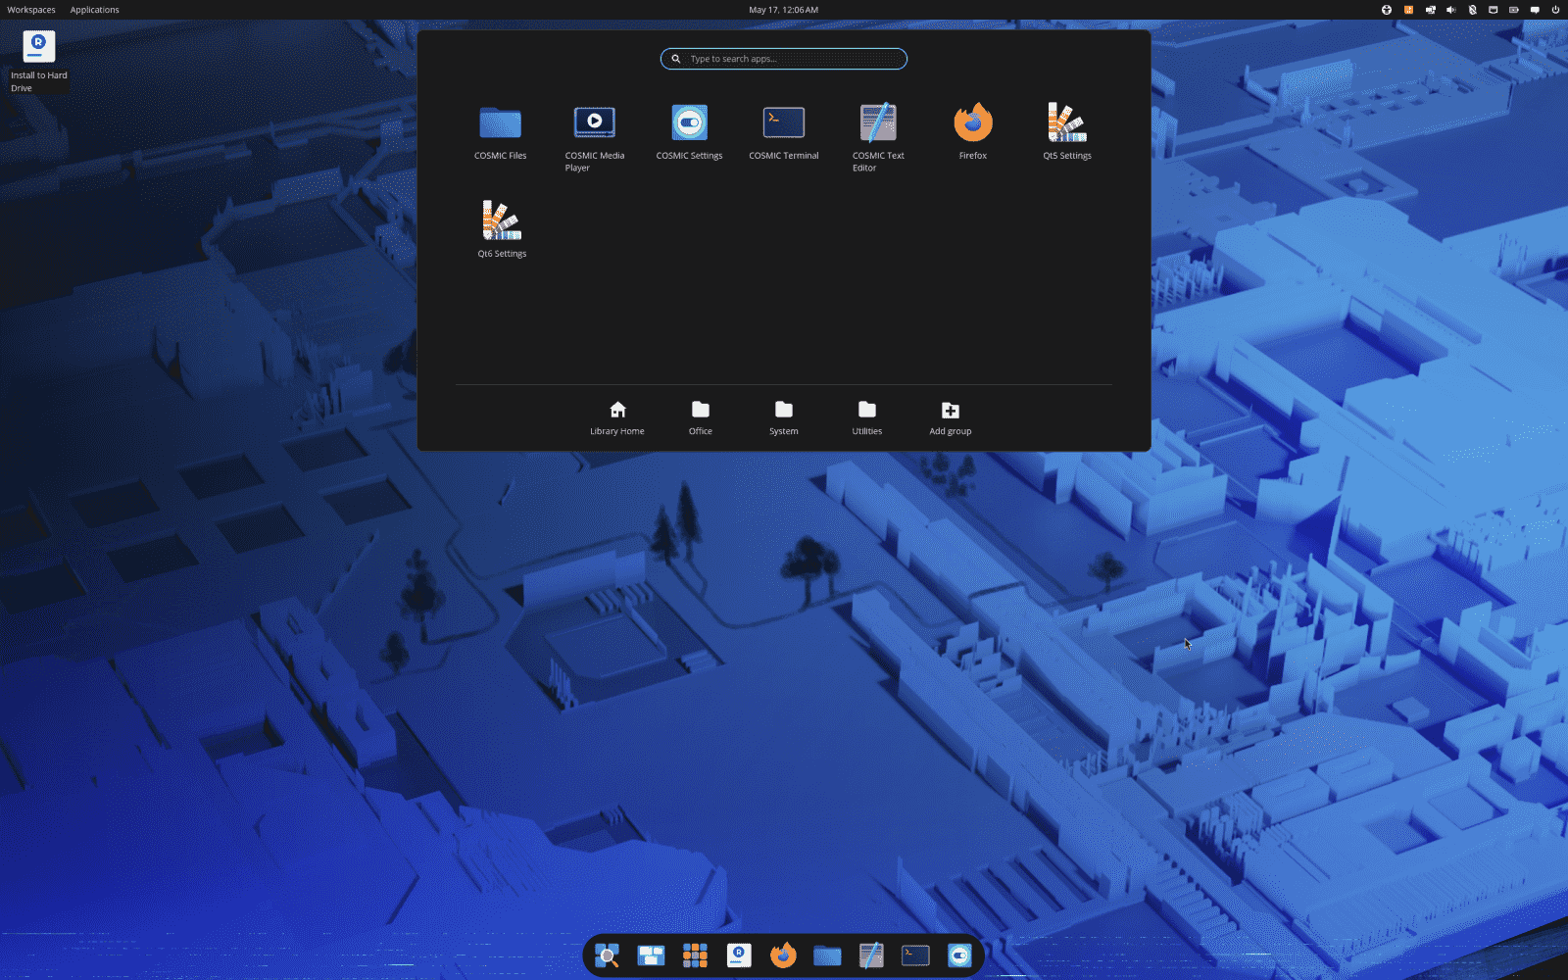1568x980 pixels.
Task: Open the wired network applet
Action: tap(1493, 10)
